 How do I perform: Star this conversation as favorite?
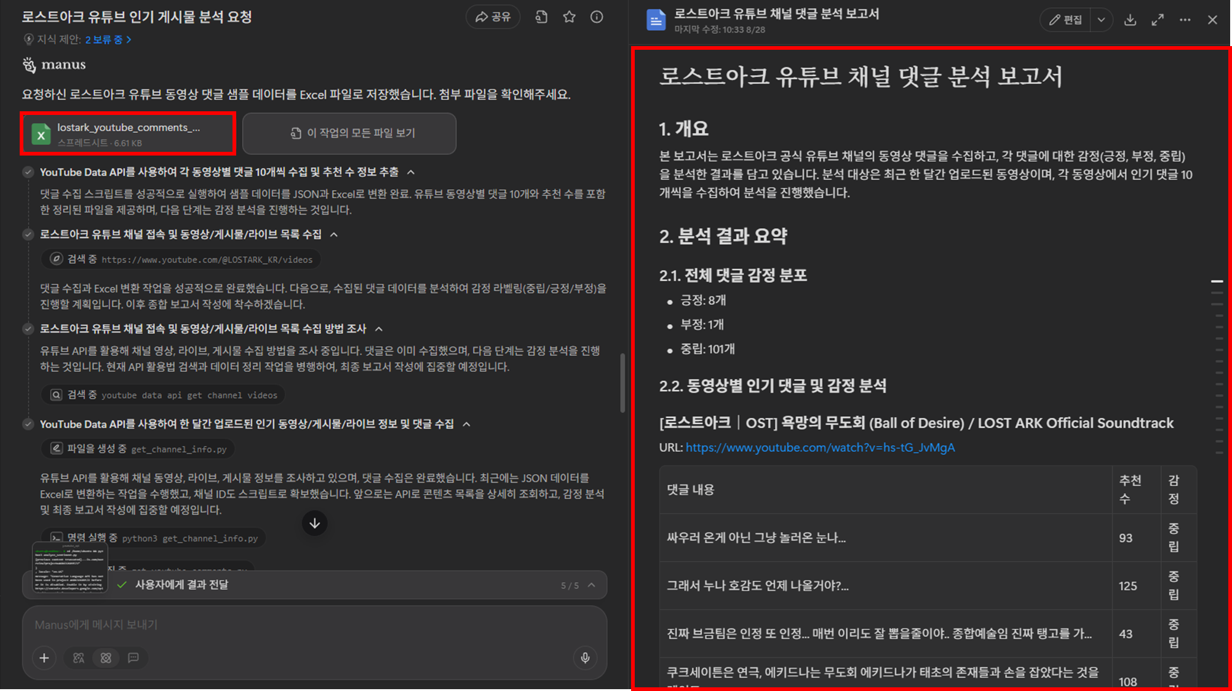[569, 17]
